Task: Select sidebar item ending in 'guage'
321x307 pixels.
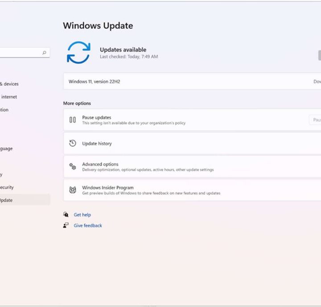Action: 6,149
